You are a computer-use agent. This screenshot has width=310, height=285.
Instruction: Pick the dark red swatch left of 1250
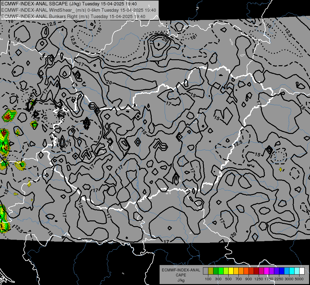click(256, 271)
